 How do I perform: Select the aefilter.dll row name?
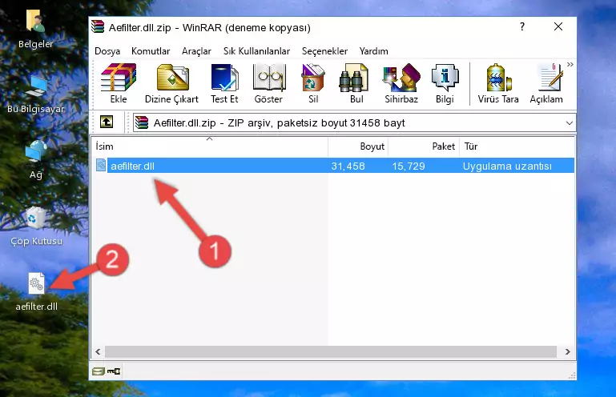132,166
